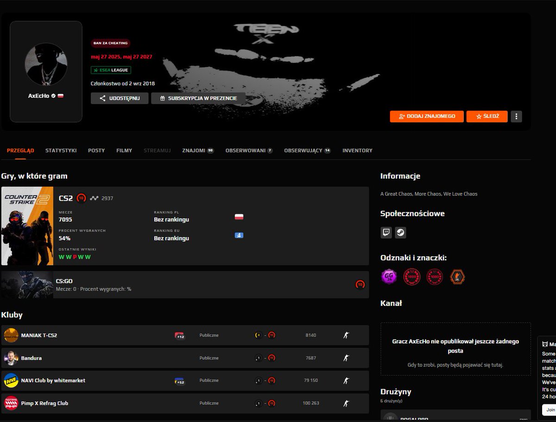The width and height of the screenshot is (556, 422).
Task: Open the MANIAK T-CS2 club name
Action: click(39, 335)
